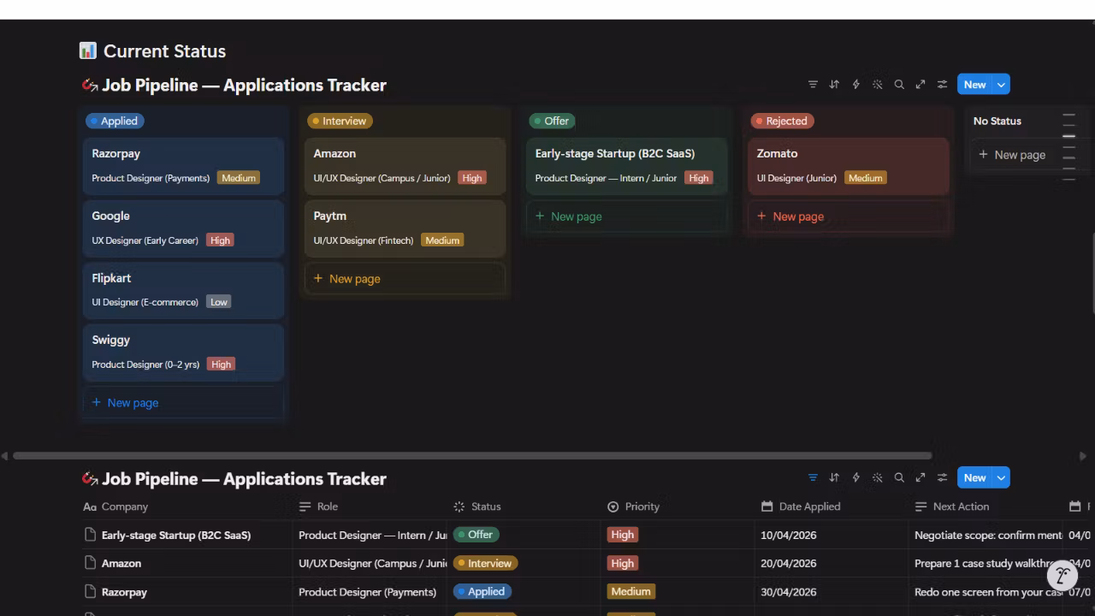Click the AI sparkle icon in the board toolbar
The image size is (1095, 616).
877,85
